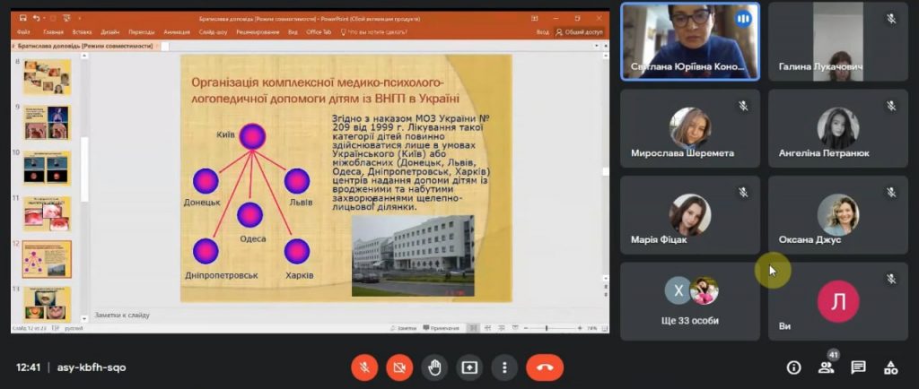Click the red leave call button
This screenshot has height=389, width=919.
coord(545,367)
